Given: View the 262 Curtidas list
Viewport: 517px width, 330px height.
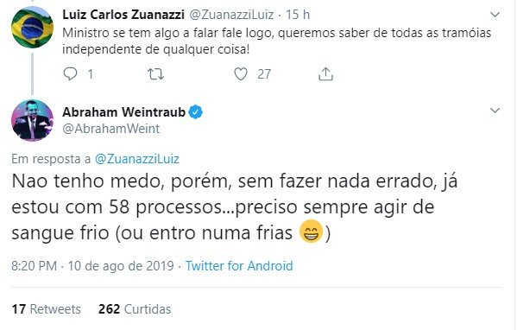Looking at the screenshot, I should click(x=135, y=309).
